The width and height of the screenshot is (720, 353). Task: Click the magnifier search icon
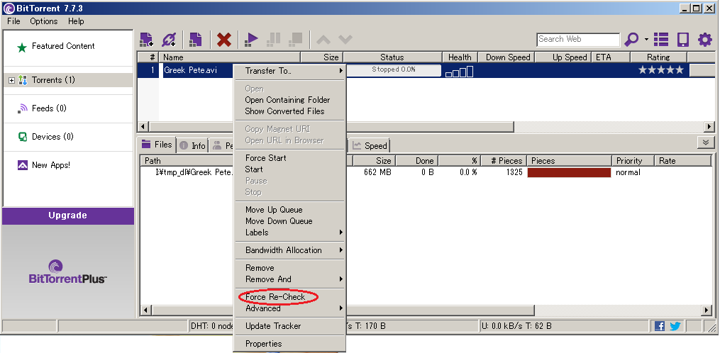pyautogui.click(x=631, y=40)
